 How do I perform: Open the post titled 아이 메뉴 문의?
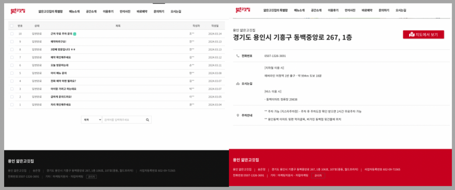click(59, 73)
